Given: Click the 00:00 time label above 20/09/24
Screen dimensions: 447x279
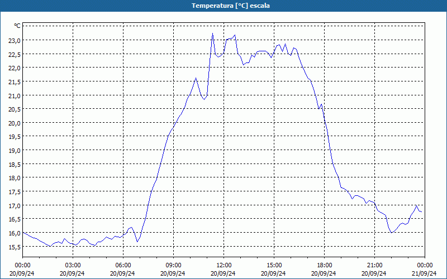Looking at the screenshot, I should [22, 266].
